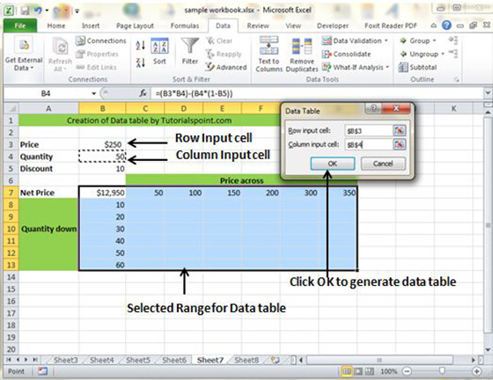Click the Row input cell range selector icon
493x380 pixels.
coord(400,130)
